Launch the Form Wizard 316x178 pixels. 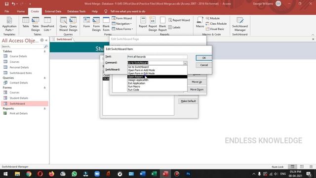122,18
